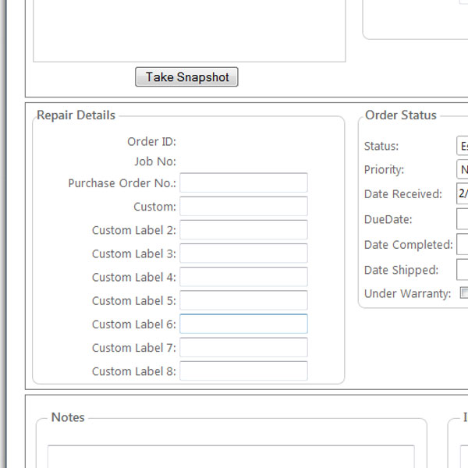The width and height of the screenshot is (468, 468).
Task: Click the Date Shipped field
Action: coord(463,270)
